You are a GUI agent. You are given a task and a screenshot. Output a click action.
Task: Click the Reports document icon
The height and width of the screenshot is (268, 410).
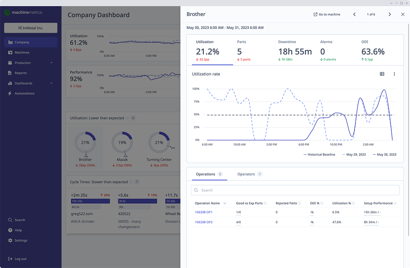10,73
